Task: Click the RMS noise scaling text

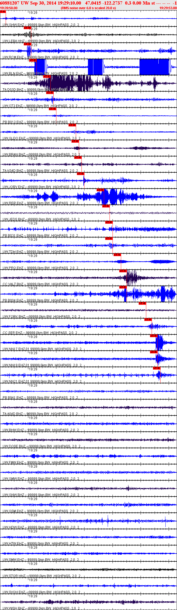Action: pos(88,8)
